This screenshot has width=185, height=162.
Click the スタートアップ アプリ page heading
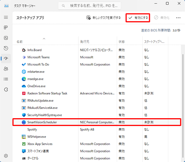point(30,18)
